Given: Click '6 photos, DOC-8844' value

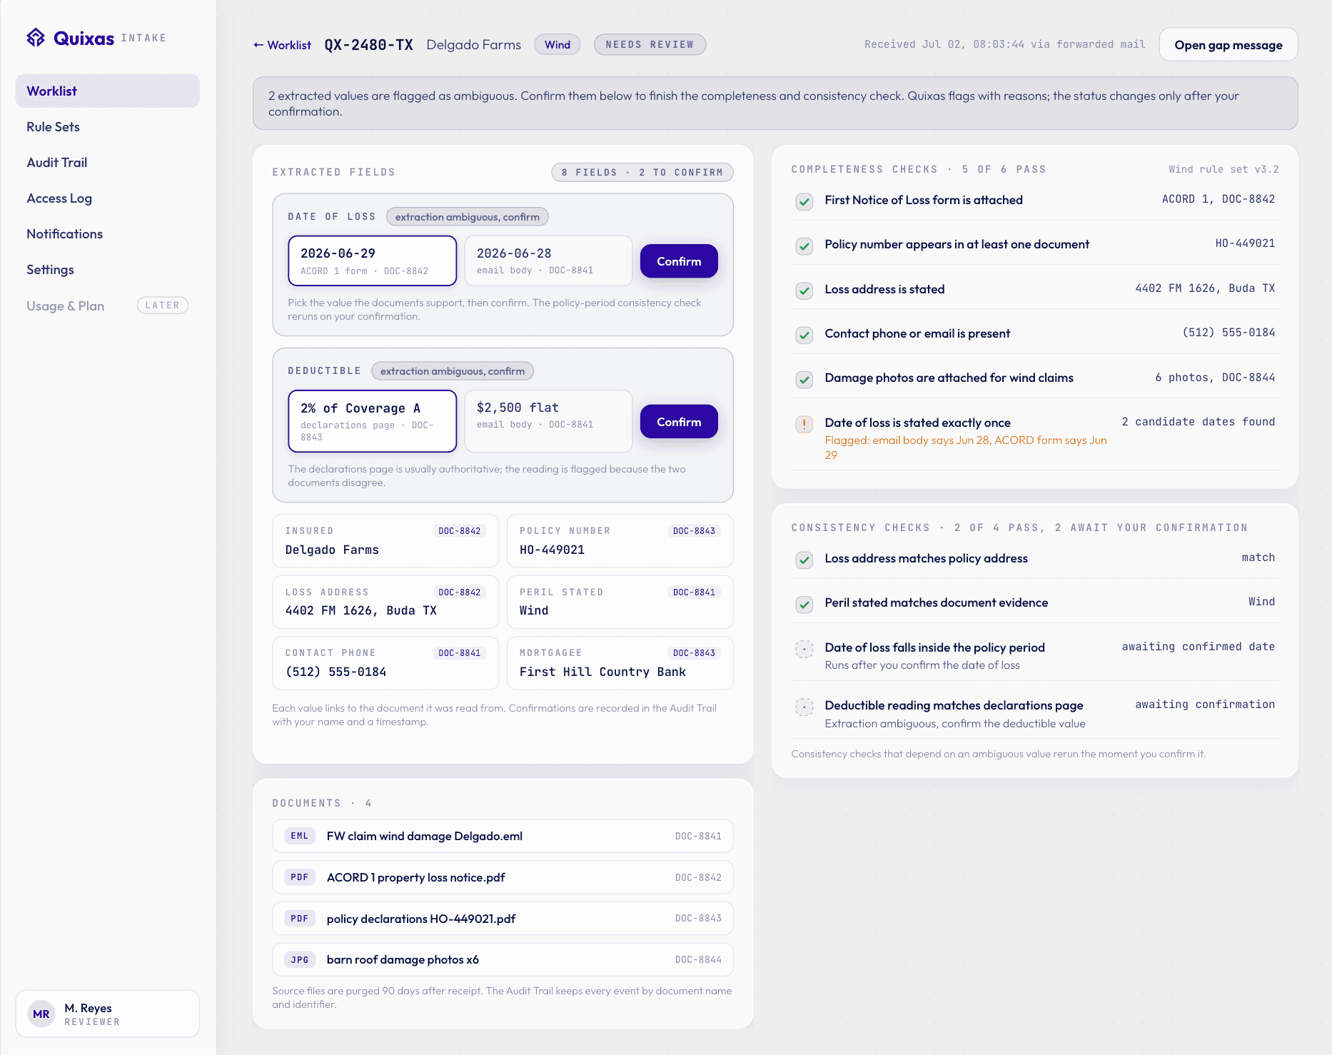Looking at the screenshot, I should (1215, 378).
